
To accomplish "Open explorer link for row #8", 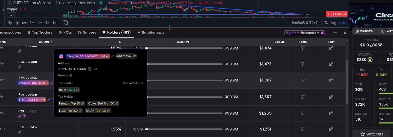I will (x=331, y=97).
